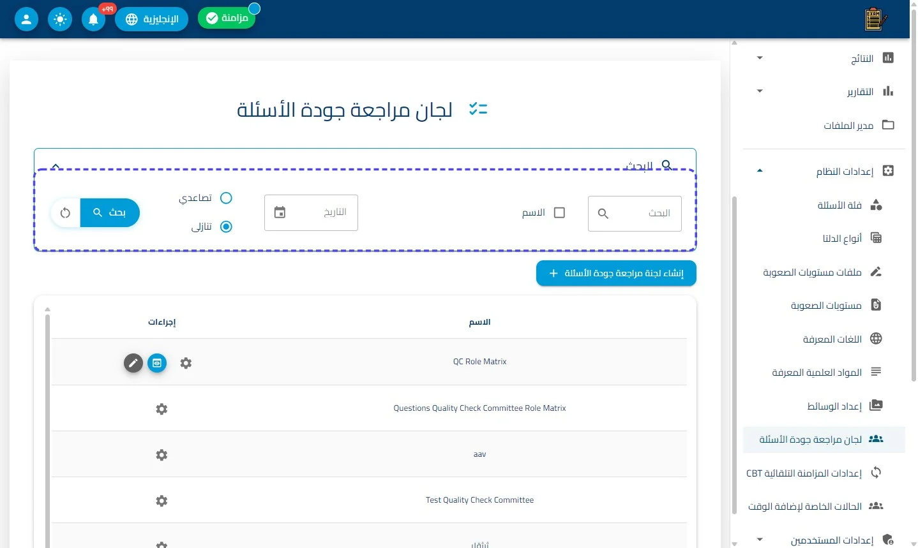Click the البحث search text field
Screen dimensions: 918x548
coord(635,213)
